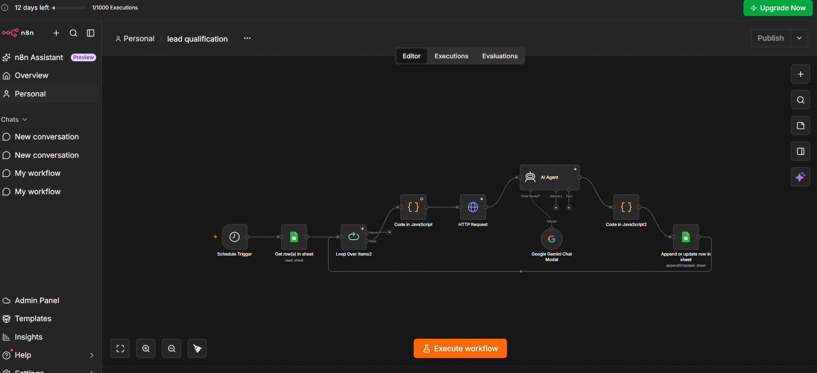The image size is (817, 373).
Task: Open the Schedule Trigger node
Action: pos(234,237)
